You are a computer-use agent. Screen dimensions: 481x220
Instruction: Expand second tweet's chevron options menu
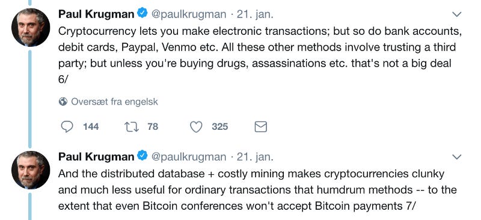tap(457, 157)
